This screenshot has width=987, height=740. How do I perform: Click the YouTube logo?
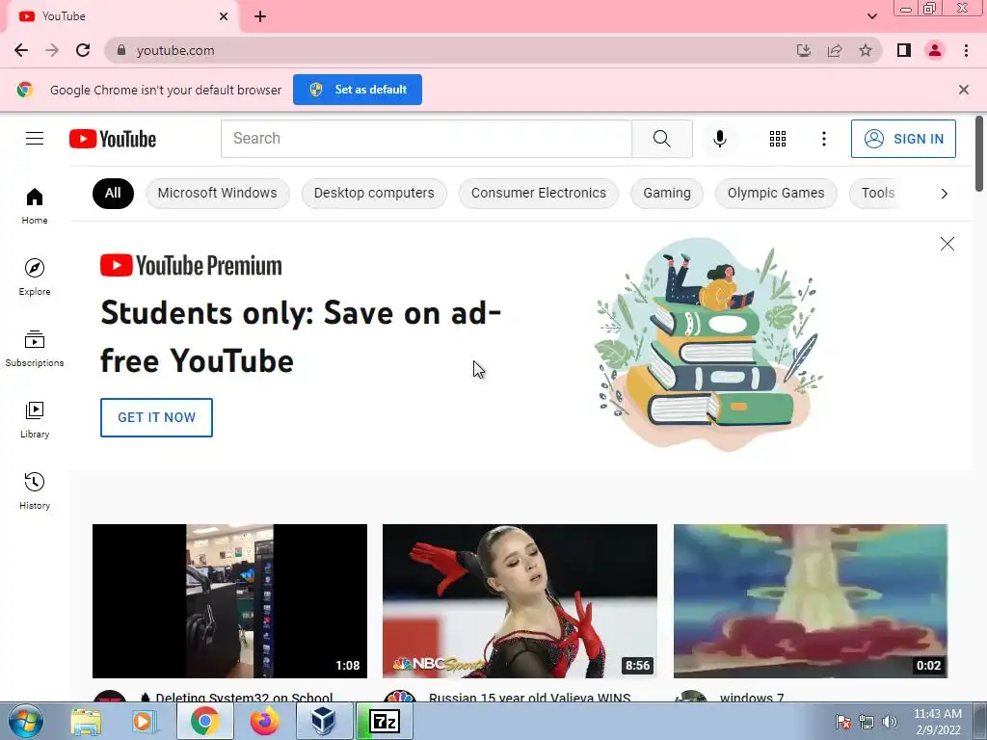click(x=113, y=139)
